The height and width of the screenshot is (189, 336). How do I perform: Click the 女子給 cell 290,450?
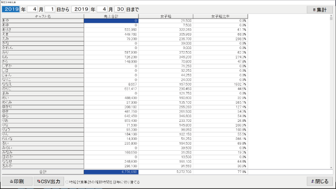tap(166, 89)
